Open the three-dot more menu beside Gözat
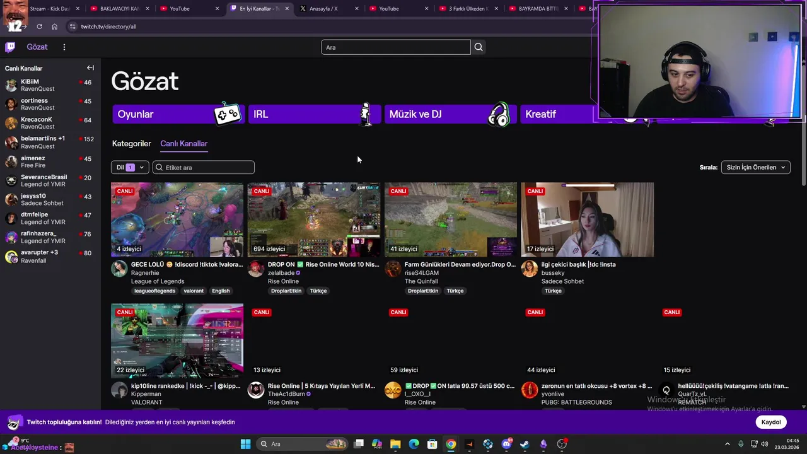The height and width of the screenshot is (454, 807). click(64, 47)
